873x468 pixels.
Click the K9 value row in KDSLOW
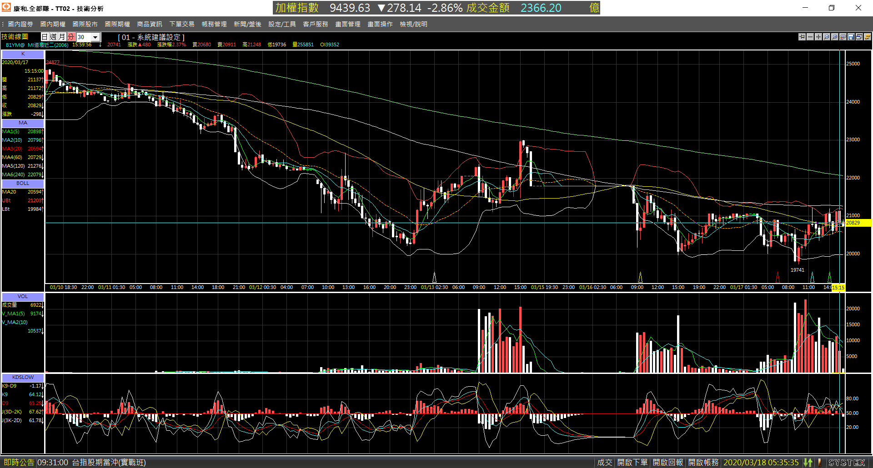click(23, 395)
